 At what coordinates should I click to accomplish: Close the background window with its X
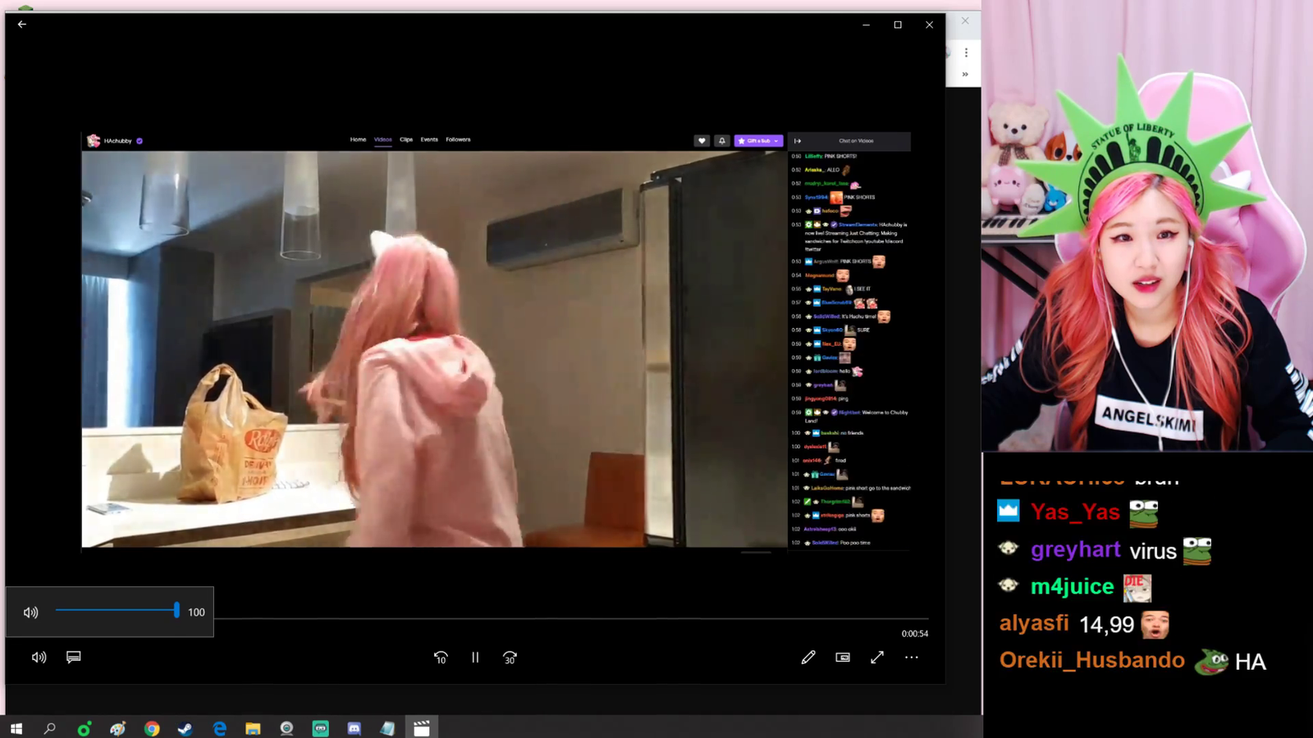pyautogui.click(x=965, y=21)
